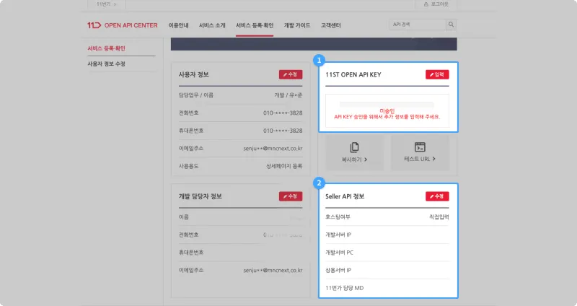
Task: Click 전화번호 value in 사용자 정보 panel
Action: coord(283,113)
